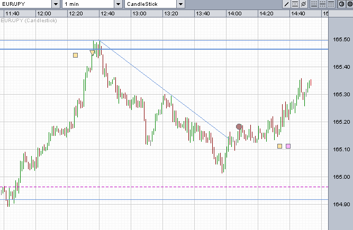Open the CandleStick chart type dropdown arrow

point(180,4)
